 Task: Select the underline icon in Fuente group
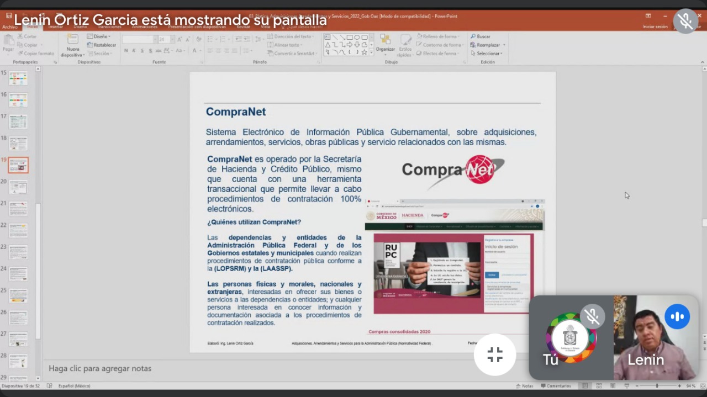click(143, 50)
